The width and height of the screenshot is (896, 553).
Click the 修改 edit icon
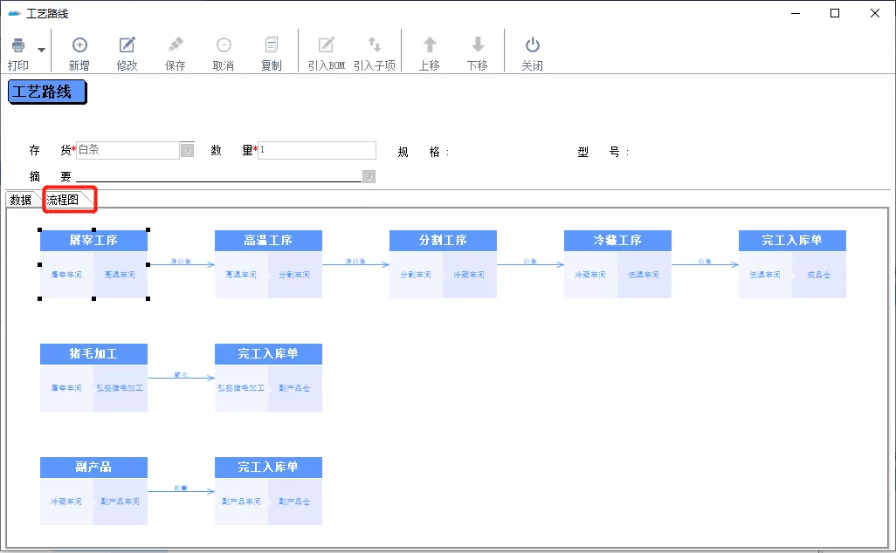(128, 45)
